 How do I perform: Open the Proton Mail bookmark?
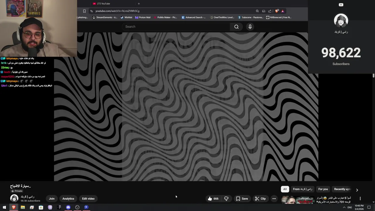[x=143, y=17]
